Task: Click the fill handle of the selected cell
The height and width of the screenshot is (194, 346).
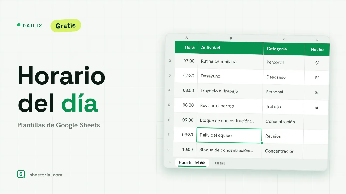Action: (x=262, y=143)
